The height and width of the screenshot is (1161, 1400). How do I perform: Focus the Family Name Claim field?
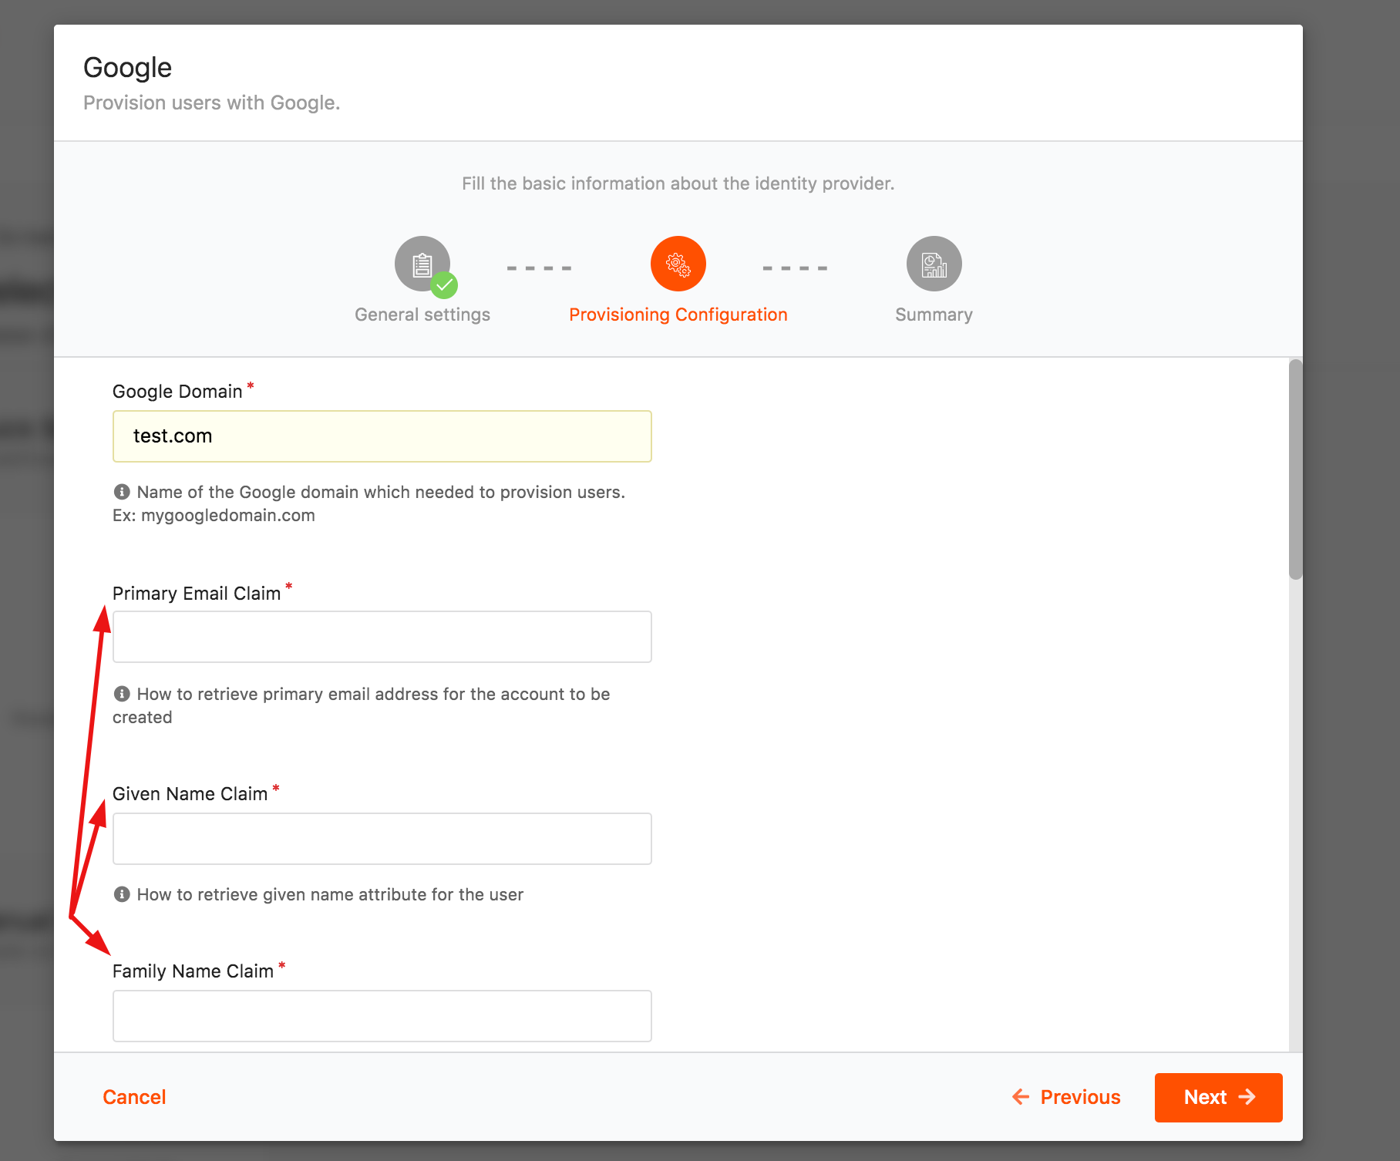point(382,1016)
